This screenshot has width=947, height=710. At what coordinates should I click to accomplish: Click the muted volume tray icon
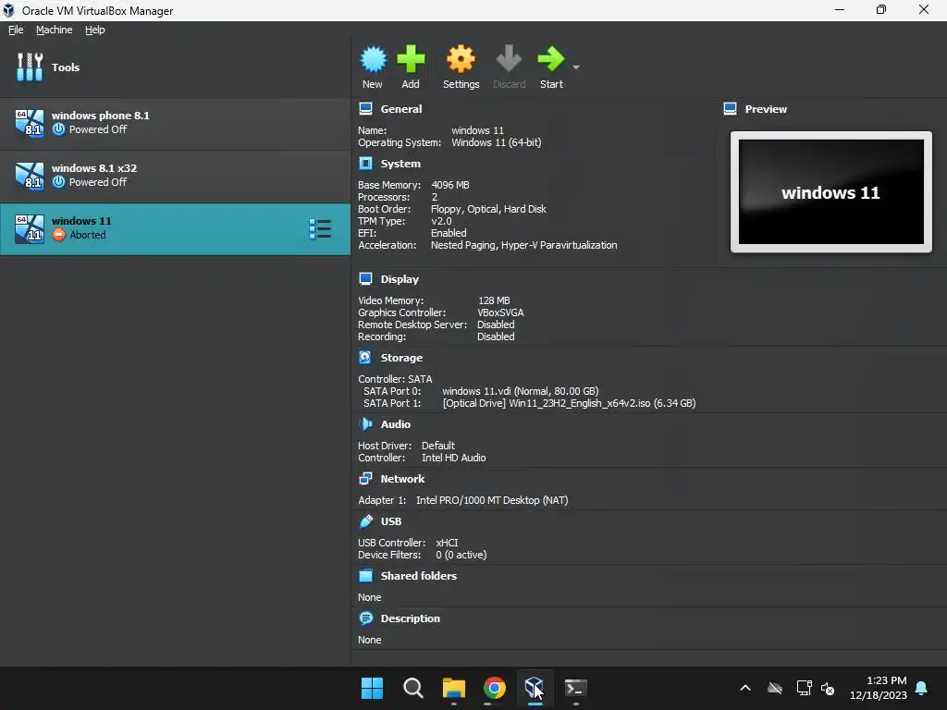828,688
